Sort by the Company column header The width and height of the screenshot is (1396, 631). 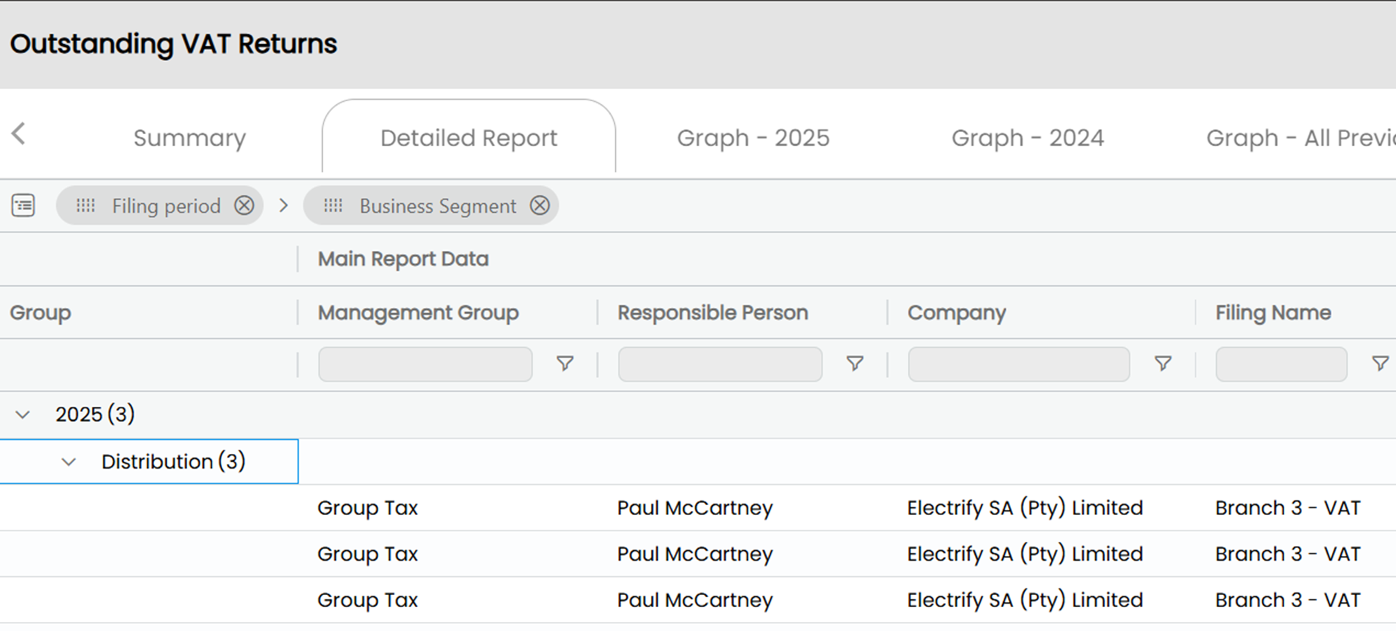click(x=957, y=313)
